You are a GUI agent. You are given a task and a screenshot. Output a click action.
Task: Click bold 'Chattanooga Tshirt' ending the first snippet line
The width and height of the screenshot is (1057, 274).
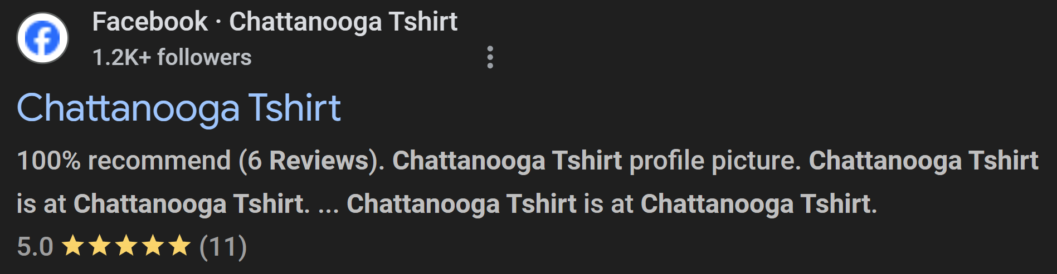[924, 161]
